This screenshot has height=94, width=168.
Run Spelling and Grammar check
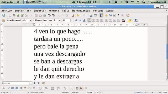[x=49, y=15]
